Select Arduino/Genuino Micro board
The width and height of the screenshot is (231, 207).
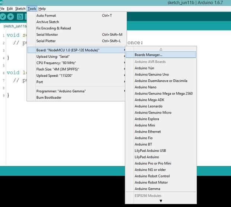point(161,112)
